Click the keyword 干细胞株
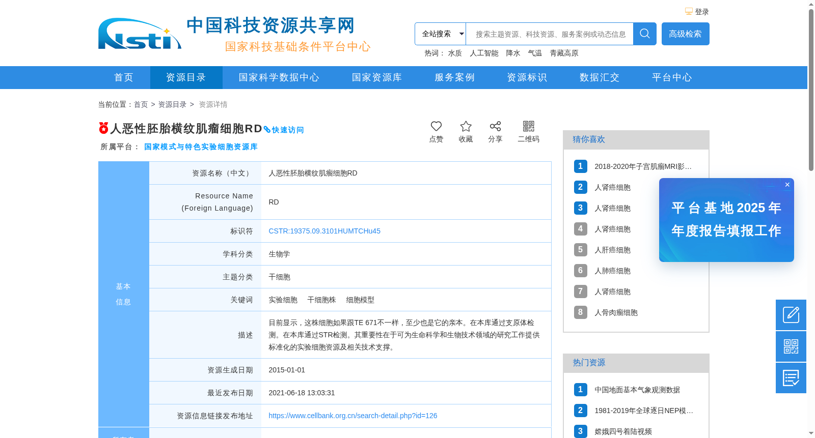The height and width of the screenshot is (438, 815). pyautogui.click(x=321, y=300)
